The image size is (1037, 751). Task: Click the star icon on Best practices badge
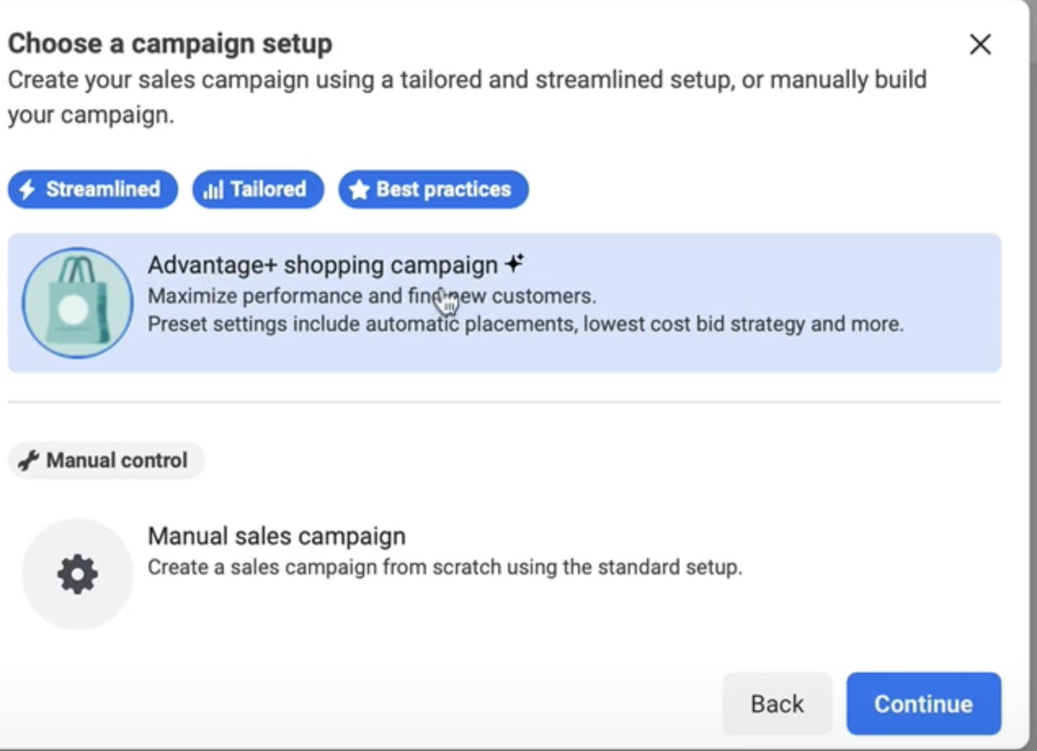359,190
